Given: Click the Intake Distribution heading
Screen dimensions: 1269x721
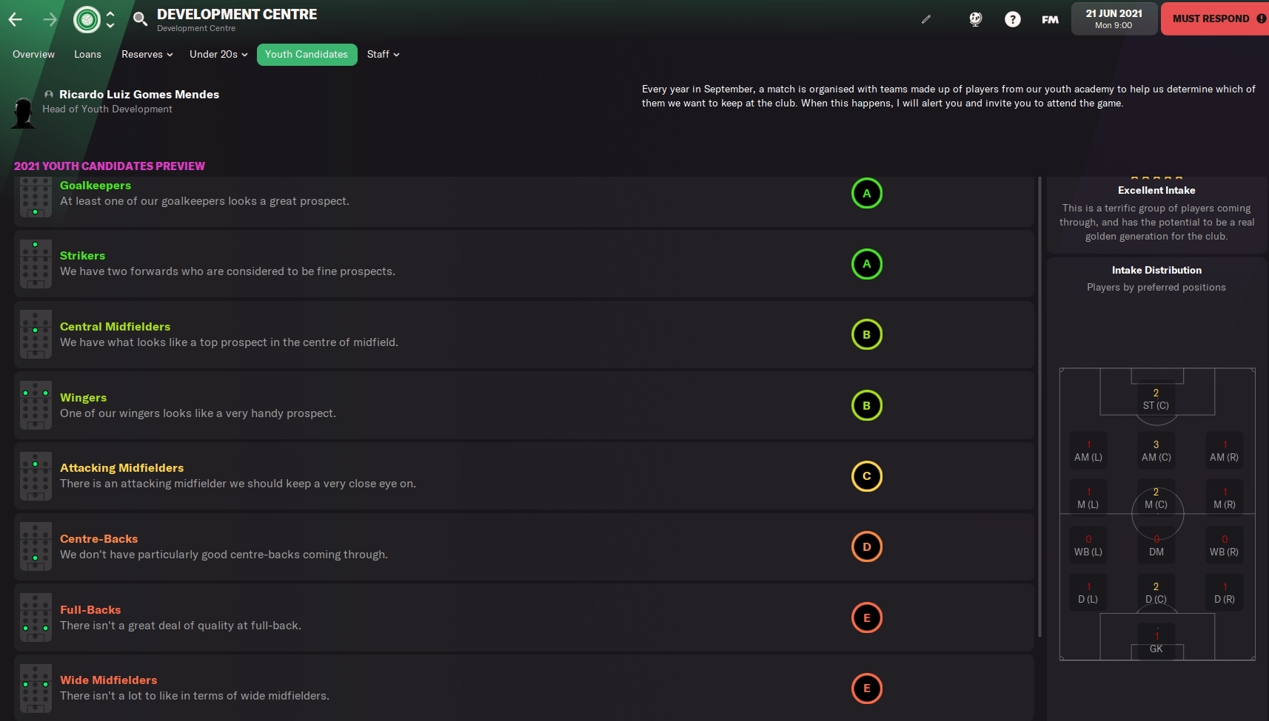Looking at the screenshot, I should coord(1156,270).
